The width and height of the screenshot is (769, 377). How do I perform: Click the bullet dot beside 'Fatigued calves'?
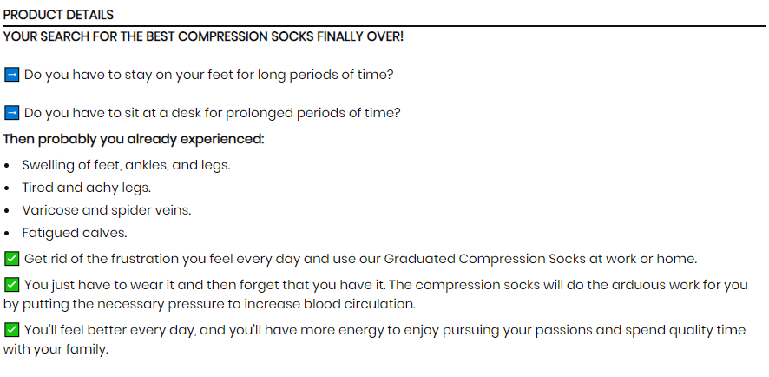click(x=6, y=234)
